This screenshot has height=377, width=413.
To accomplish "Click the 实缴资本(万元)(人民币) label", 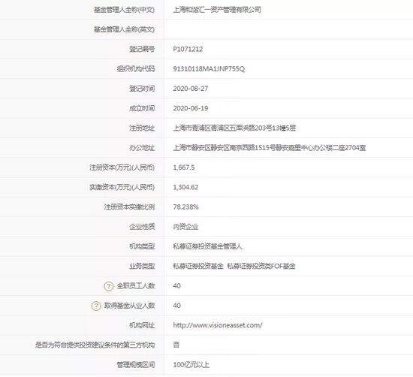I will pyautogui.click(x=122, y=187).
